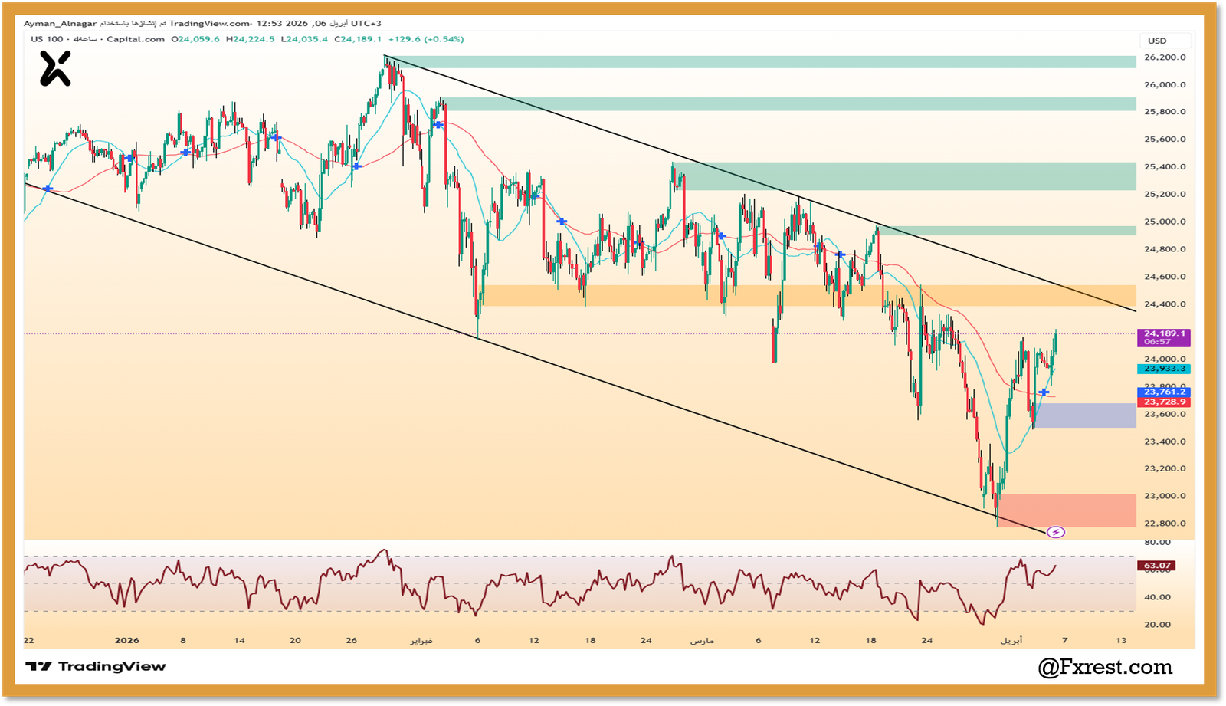Click the black X logo
This screenshot has height=706, width=1226.
pyautogui.click(x=55, y=68)
